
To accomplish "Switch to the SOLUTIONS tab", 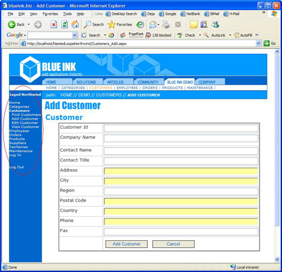I will coord(86,82).
